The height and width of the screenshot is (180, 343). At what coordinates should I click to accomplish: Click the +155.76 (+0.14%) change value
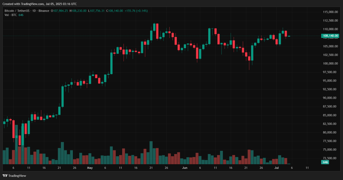pos(136,11)
